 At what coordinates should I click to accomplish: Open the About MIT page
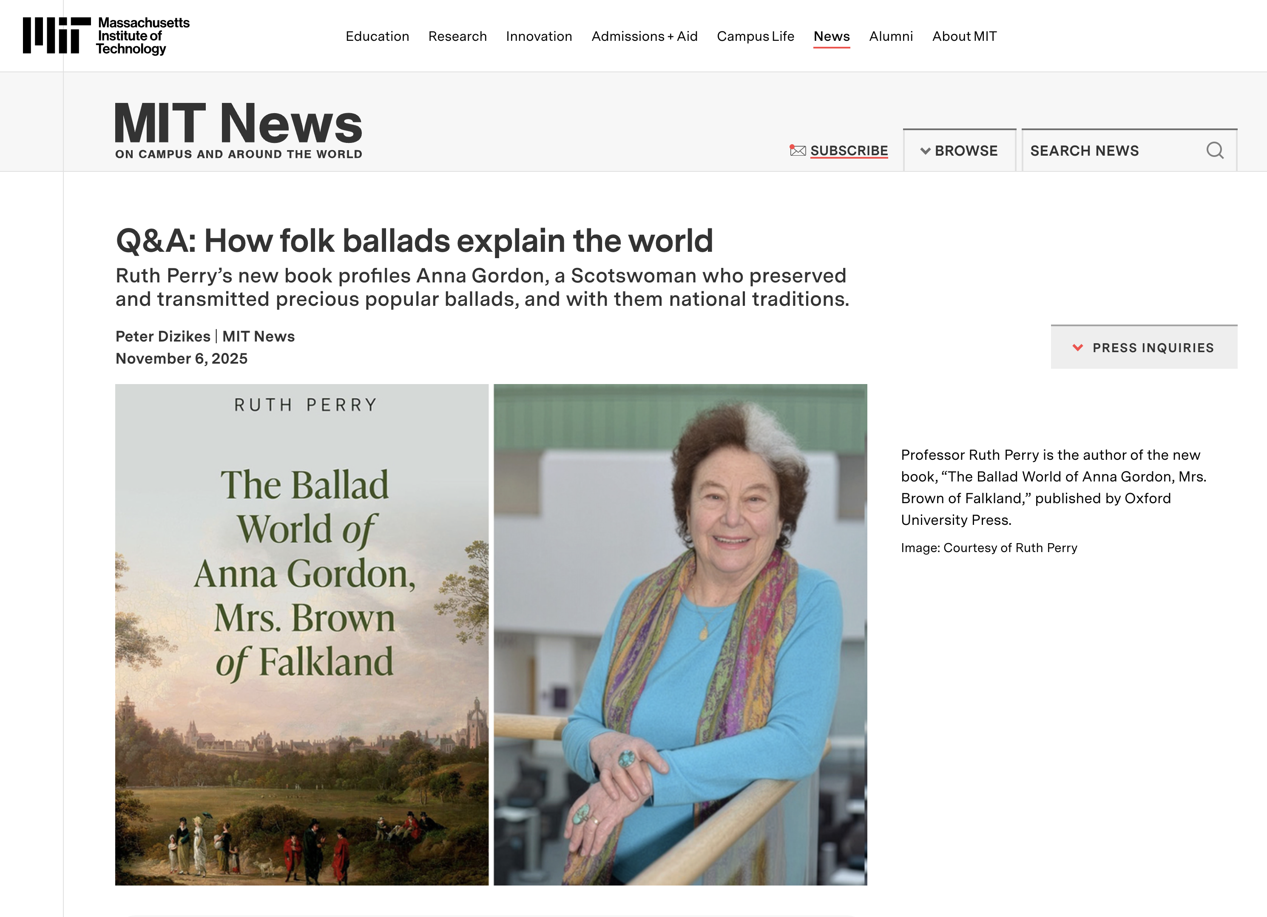[x=964, y=36]
